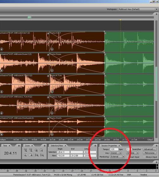The image size is (159, 177).
Task: Open Session Properties panel options menu arrow
Action: tap(156, 146)
